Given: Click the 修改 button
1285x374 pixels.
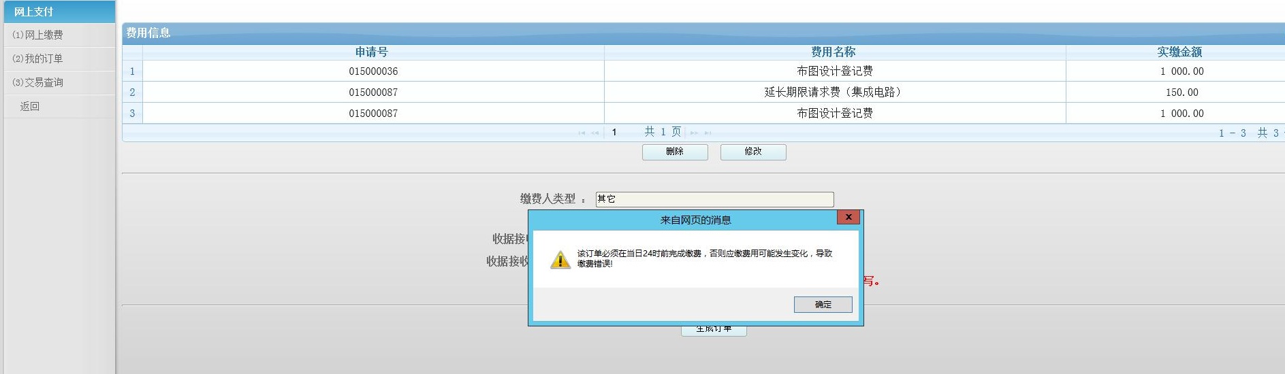Looking at the screenshot, I should 752,152.
